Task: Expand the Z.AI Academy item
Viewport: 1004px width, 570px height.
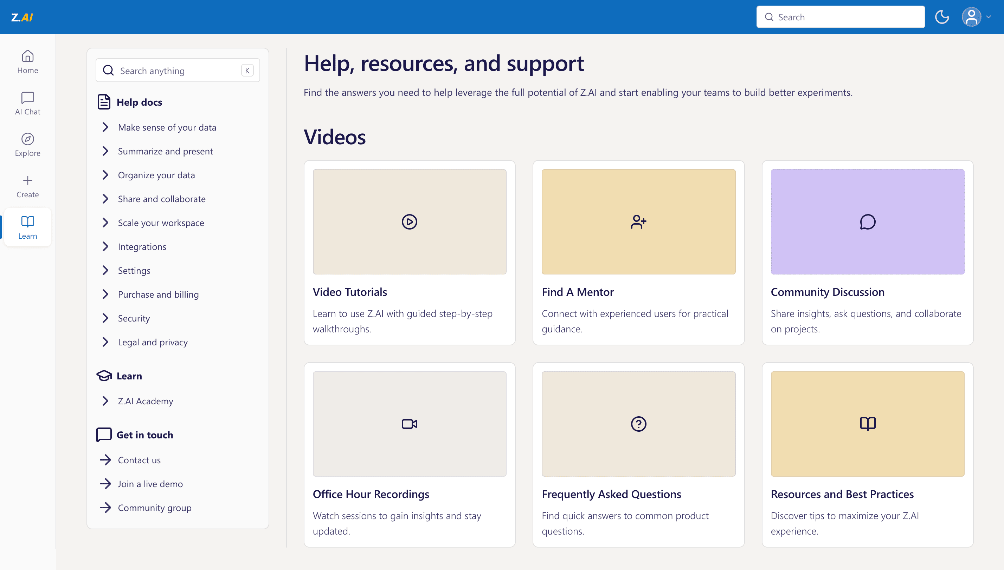Action: tap(145, 401)
